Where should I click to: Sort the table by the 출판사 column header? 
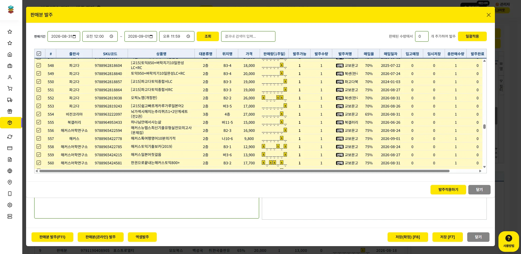click(x=74, y=54)
